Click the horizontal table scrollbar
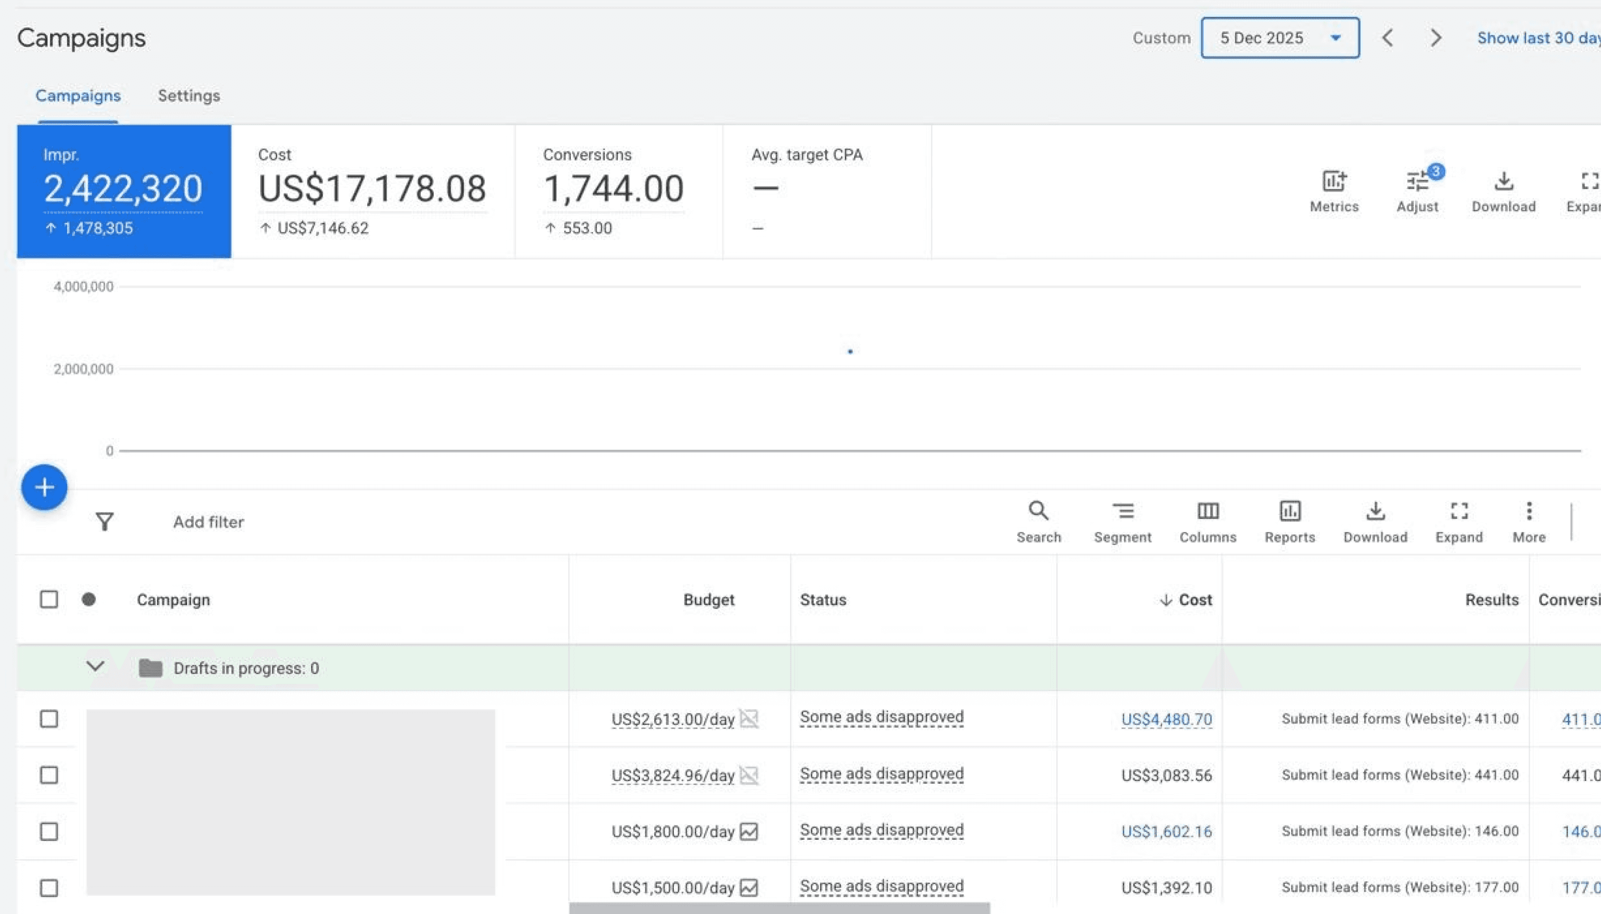This screenshot has width=1601, height=914. (779, 908)
